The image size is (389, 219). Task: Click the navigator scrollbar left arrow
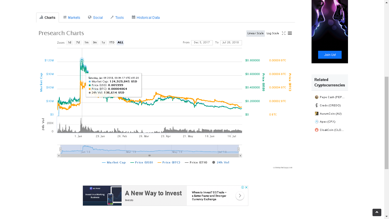[x=59, y=156]
